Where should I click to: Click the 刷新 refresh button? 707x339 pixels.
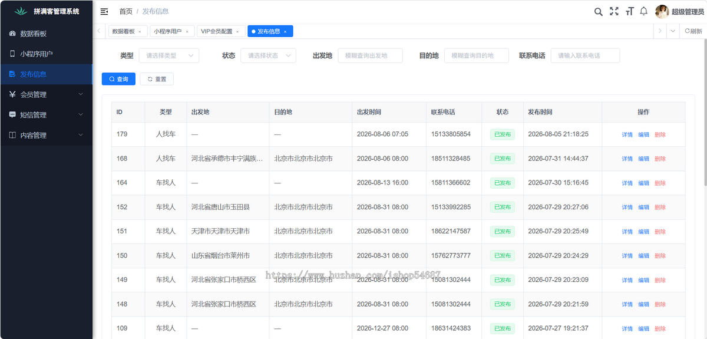point(693,31)
